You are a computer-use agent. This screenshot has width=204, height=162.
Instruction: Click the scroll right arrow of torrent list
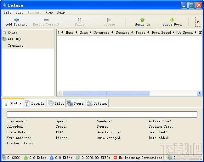(x=199, y=93)
